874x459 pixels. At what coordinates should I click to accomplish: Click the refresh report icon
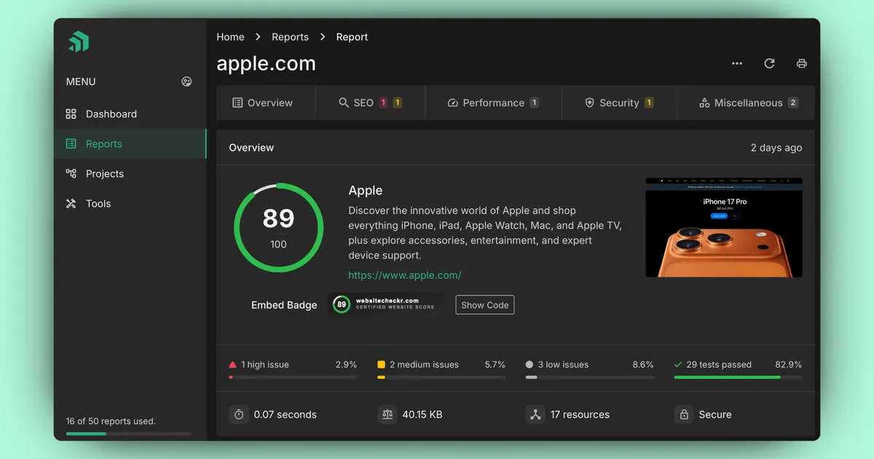(769, 63)
